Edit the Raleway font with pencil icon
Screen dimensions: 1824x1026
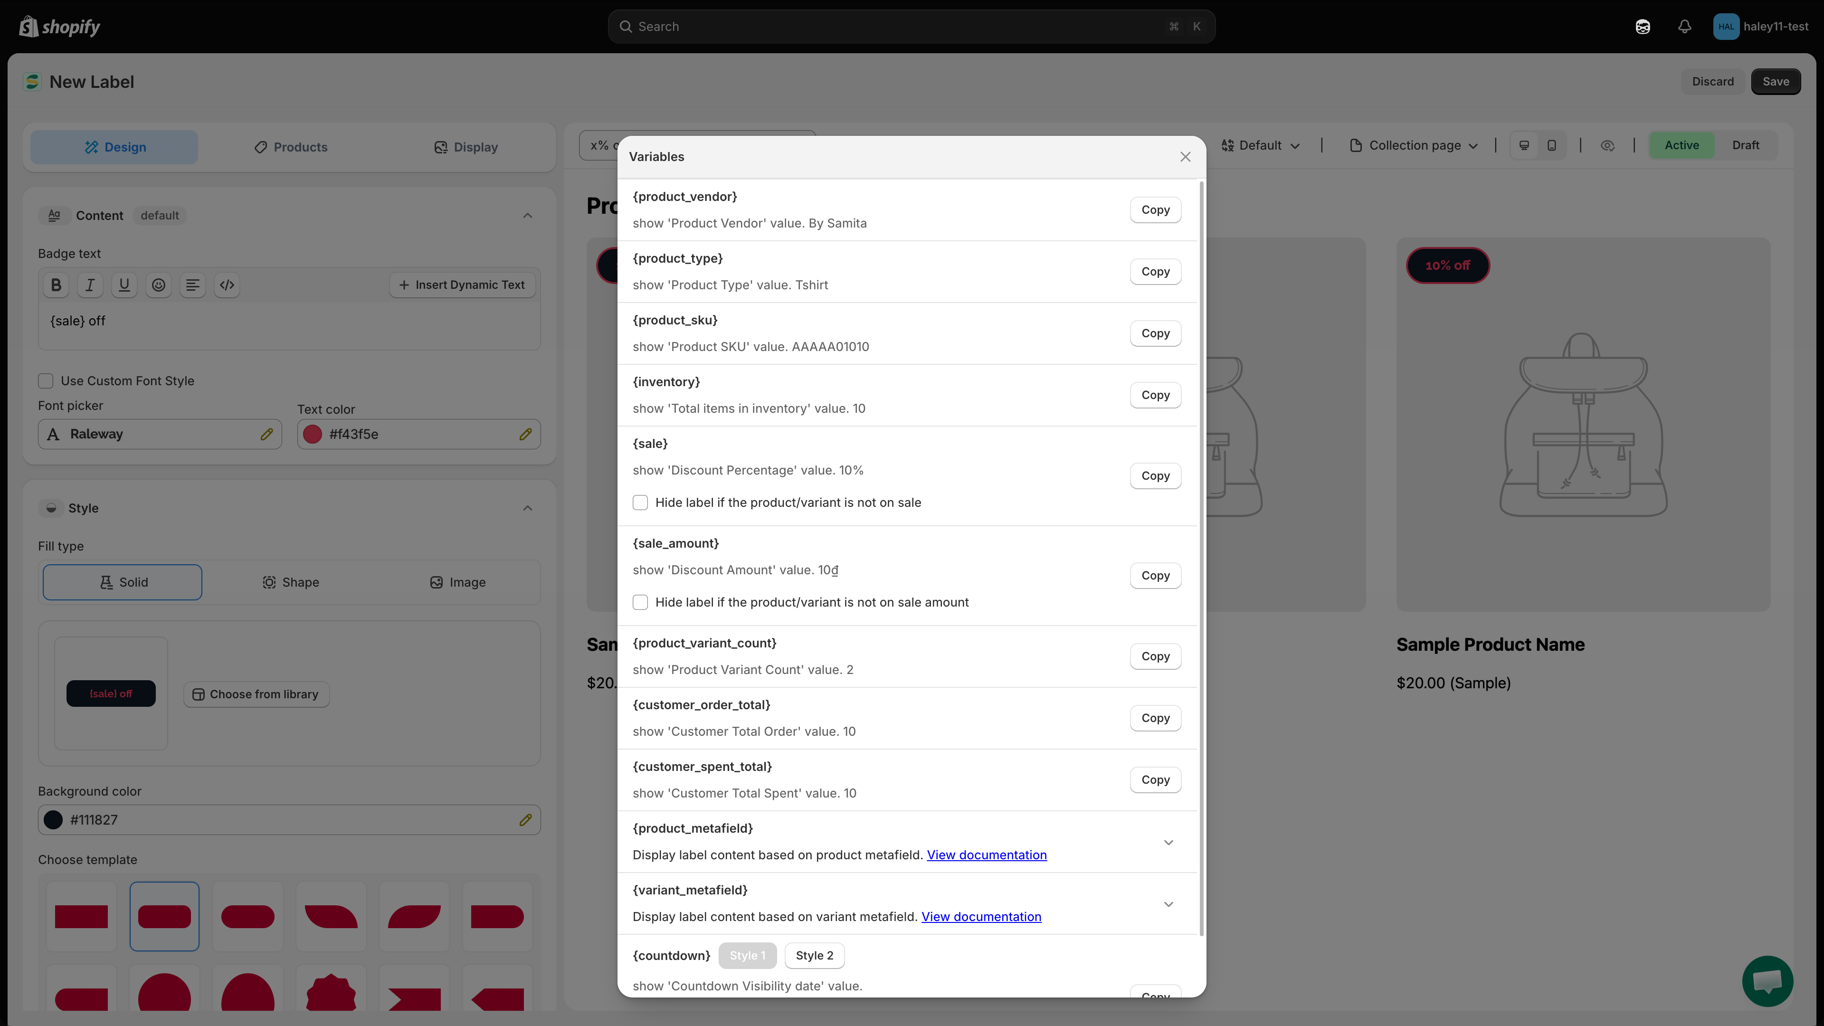pos(266,434)
